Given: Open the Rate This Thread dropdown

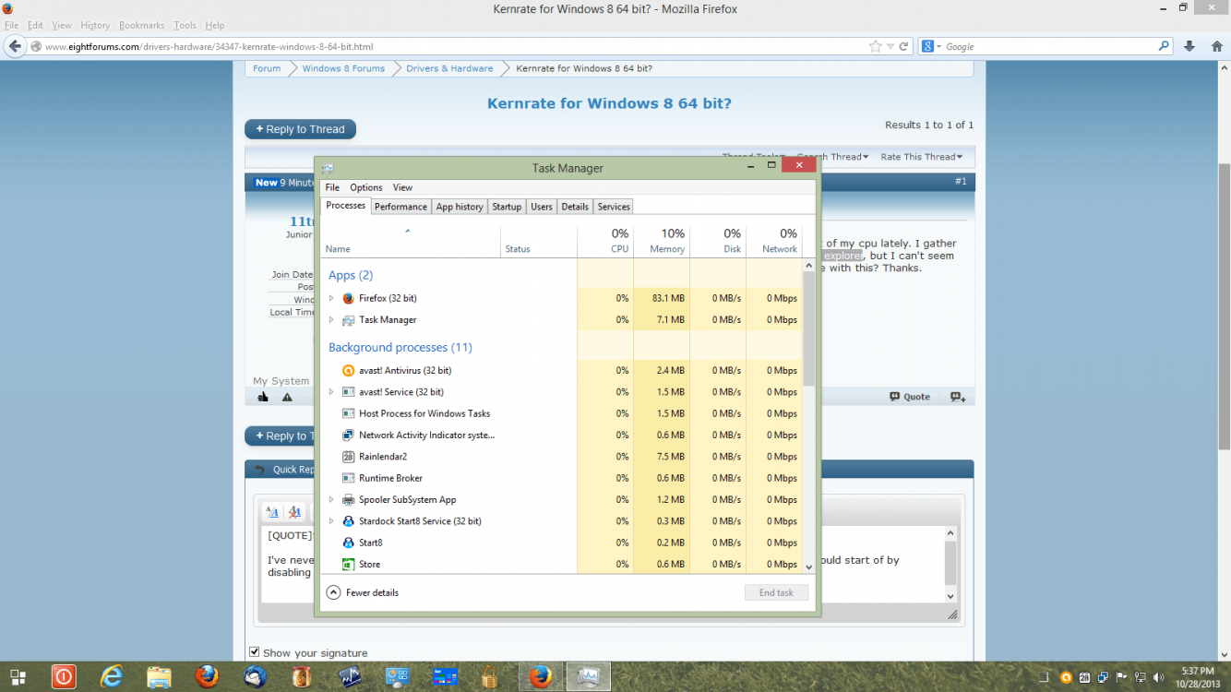Looking at the screenshot, I should coord(921,157).
